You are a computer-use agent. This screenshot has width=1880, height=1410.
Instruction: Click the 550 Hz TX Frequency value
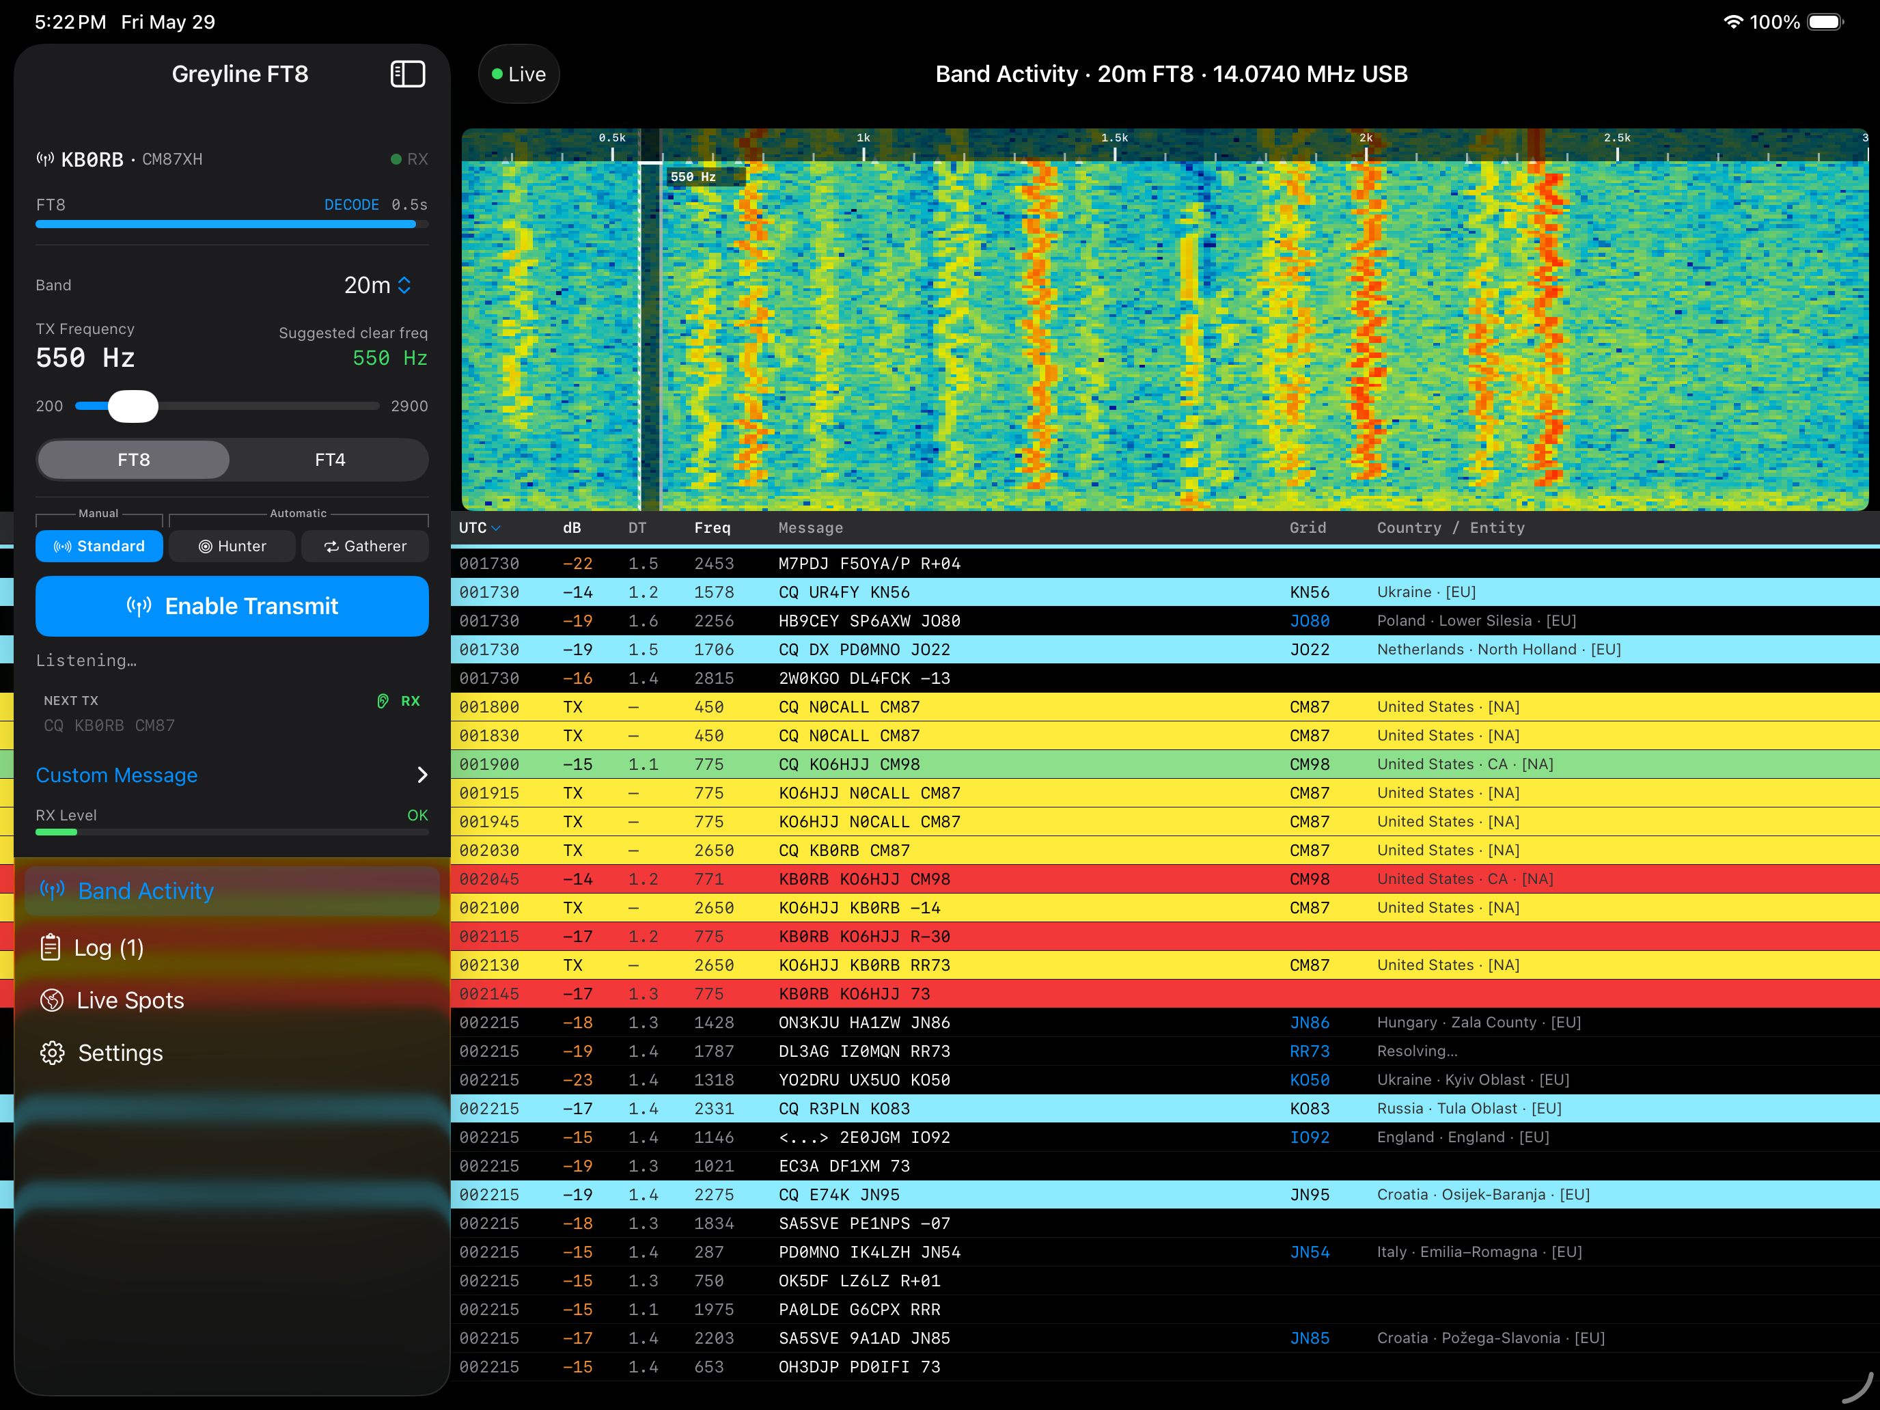point(85,358)
